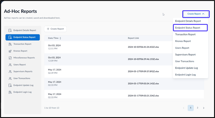Click the Endpoint Login Log sidebar icon
215x118 pixels.
coord(10,92)
